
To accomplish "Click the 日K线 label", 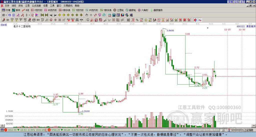I will click(x=4, y=25).
